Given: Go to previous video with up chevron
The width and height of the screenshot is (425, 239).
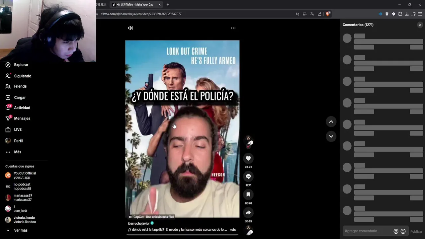Looking at the screenshot, I should [x=331, y=121].
